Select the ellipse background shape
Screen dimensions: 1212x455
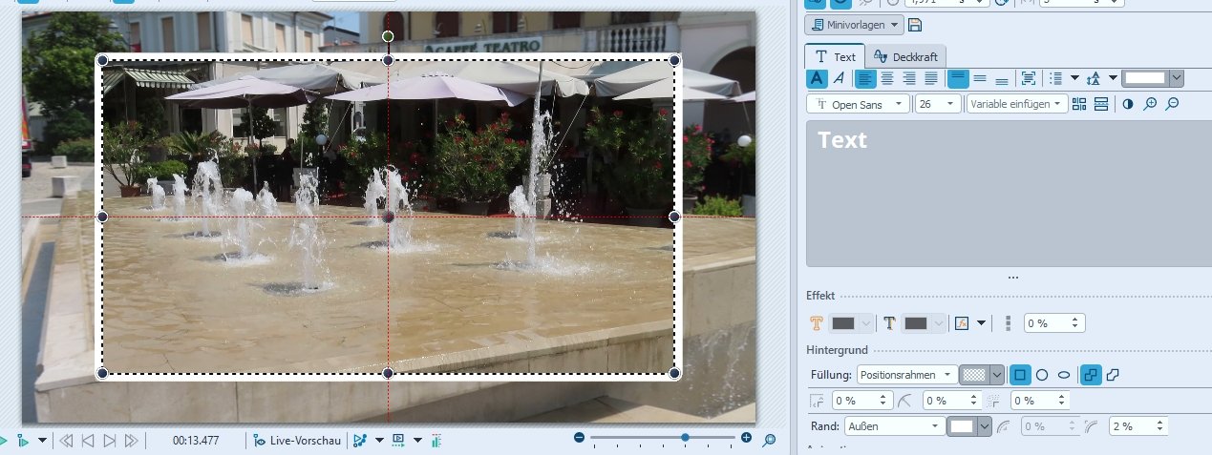[1064, 375]
